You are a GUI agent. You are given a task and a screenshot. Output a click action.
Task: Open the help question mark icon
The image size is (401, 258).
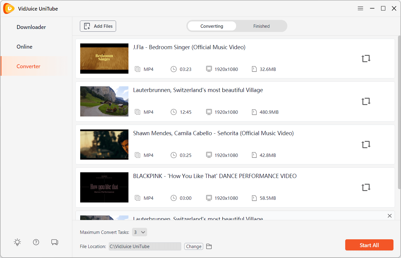tap(36, 242)
